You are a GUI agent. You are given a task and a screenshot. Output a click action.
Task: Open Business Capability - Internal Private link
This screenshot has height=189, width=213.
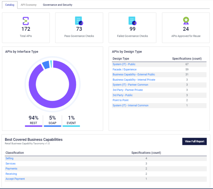coord(134,80)
